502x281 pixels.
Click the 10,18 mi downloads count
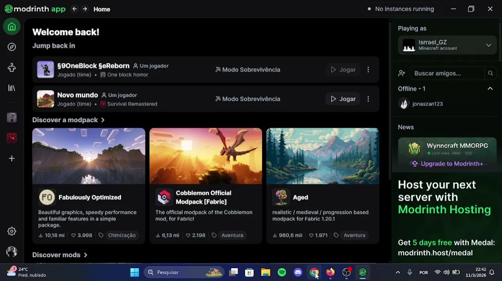click(51, 235)
